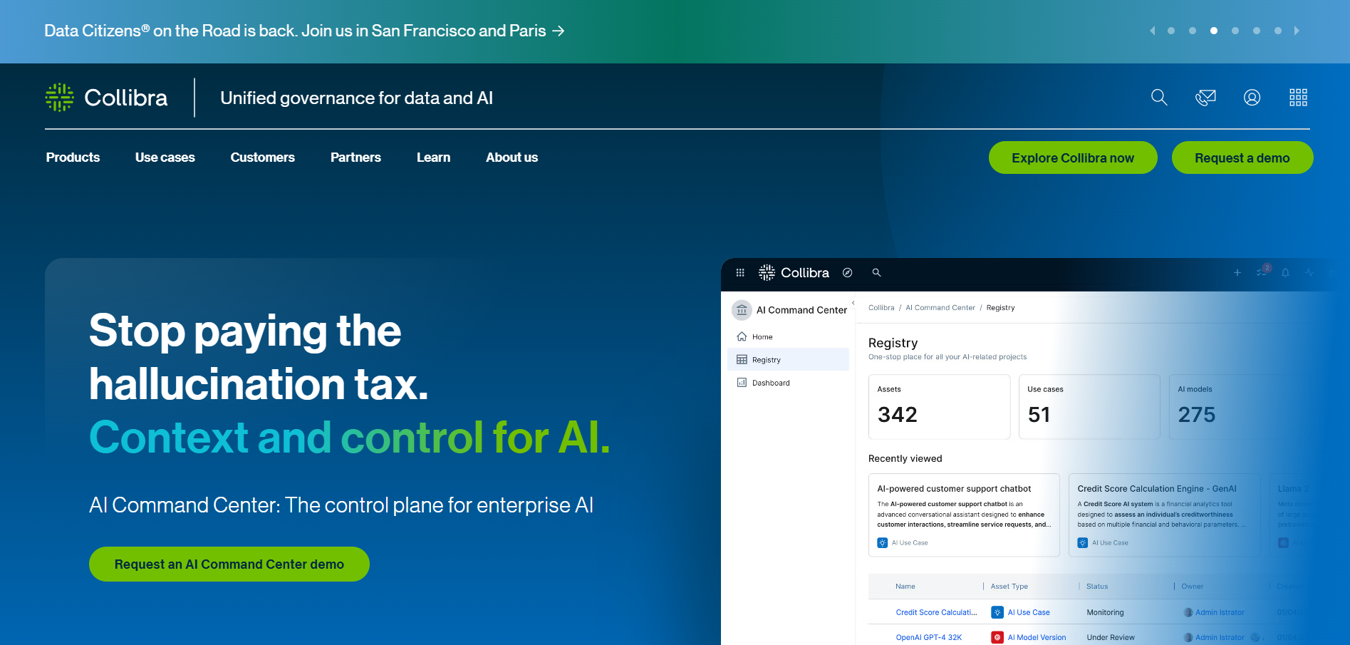The width and height of the screenshot is (1350, 645).
Task: Open OpenAI GPT-4 32K table row link
Action: coord(928,638)
